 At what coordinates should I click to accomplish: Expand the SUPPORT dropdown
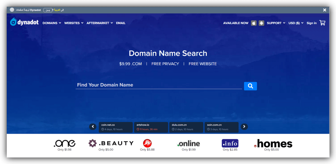click(x=276, y=23)
